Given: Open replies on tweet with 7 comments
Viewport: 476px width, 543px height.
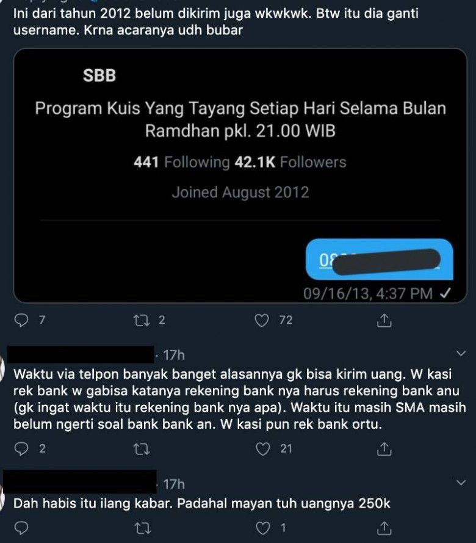Looking at the screenshot, I should click(21, 320).
